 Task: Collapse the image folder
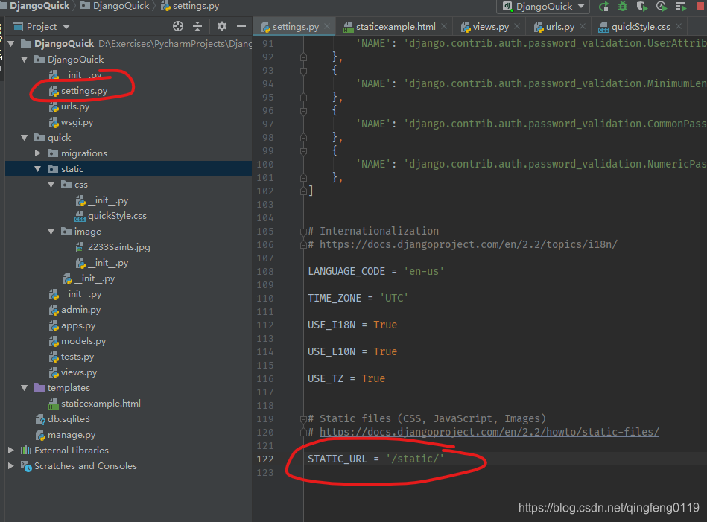pos(51,232)
